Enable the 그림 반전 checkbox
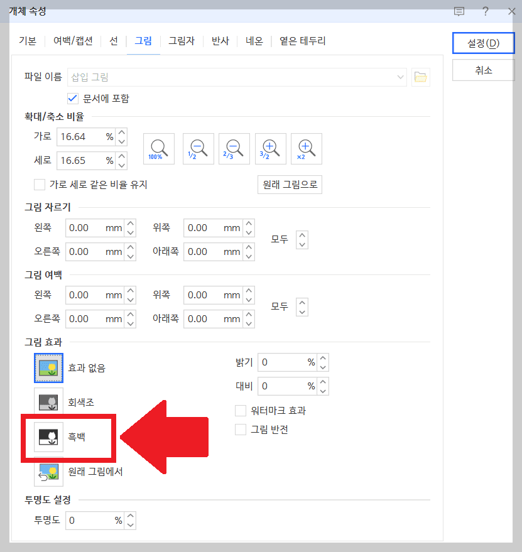The width and height of the screenshot is (522, 552). 241,430
